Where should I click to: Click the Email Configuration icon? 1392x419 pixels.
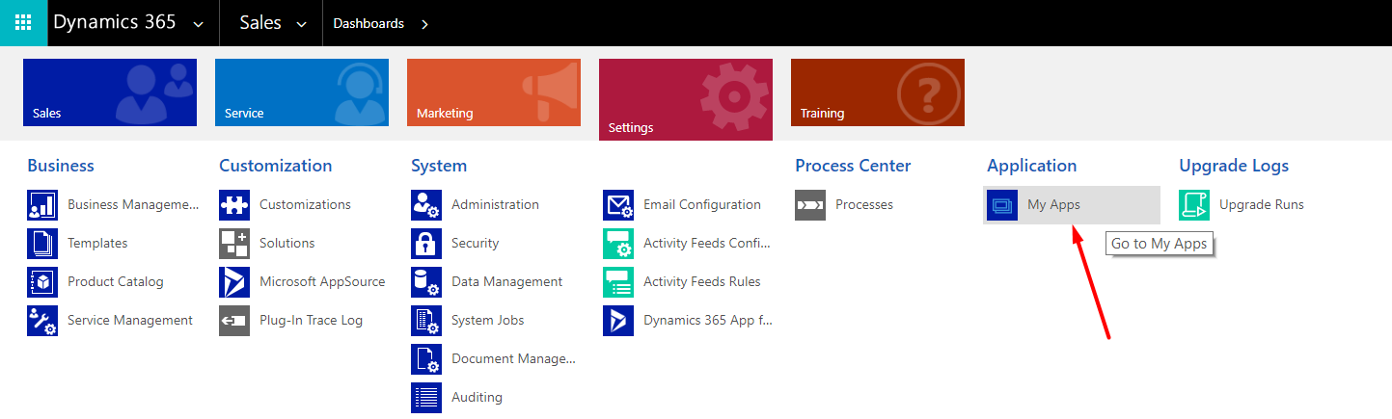(x=618, y=205)
